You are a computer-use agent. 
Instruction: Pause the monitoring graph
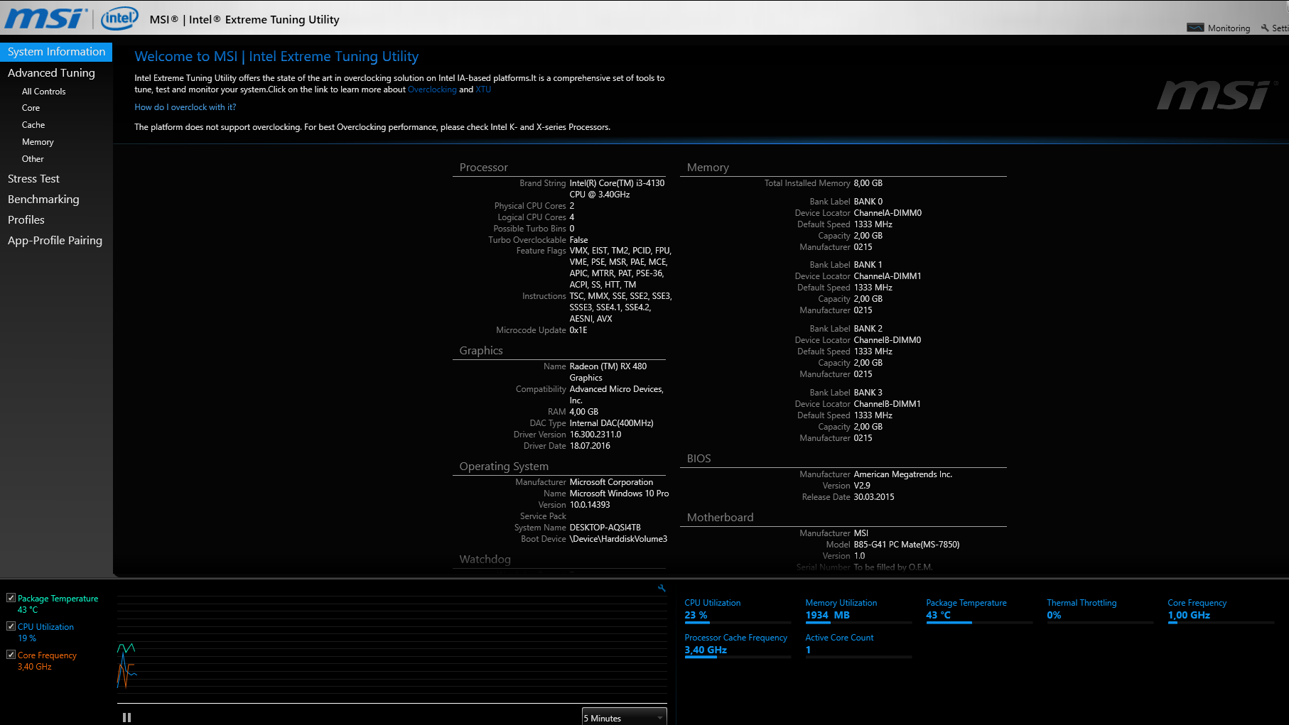(x=126, y=717)
